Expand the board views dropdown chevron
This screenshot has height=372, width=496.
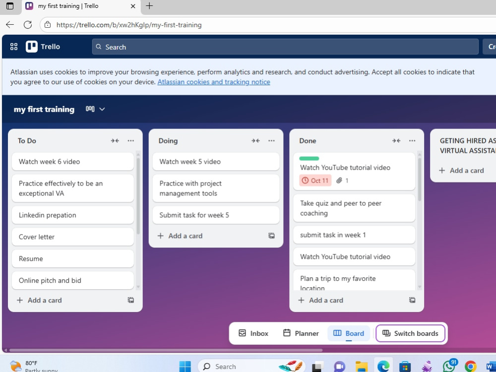(102, 109)
